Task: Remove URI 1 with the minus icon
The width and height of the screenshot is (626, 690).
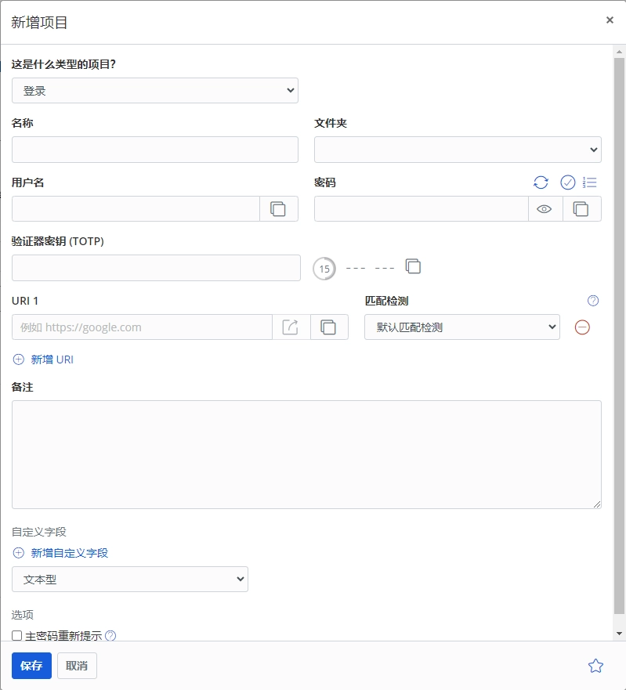Action: pos(582,327)
